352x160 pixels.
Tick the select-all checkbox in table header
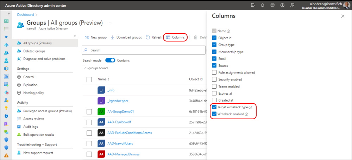coord(89,79)
